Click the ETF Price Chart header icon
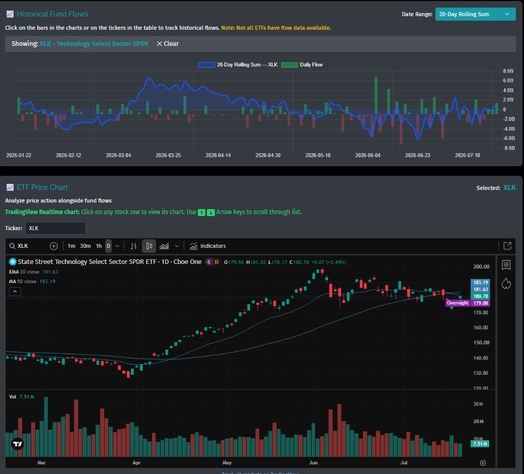The width and height of the screenshot is (524, 474). 10,187
